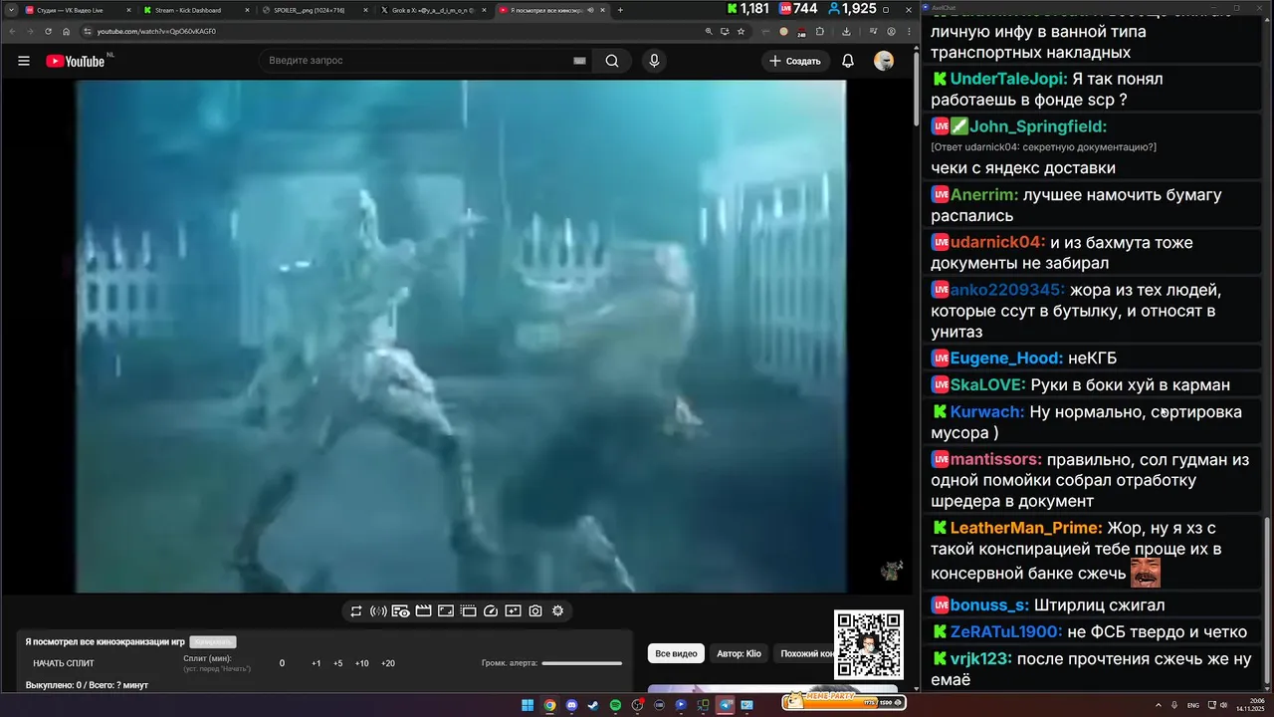This screenshot has width=1274, height=717.
Task: Open the YouTube hamburger guide menu
Action: pyautogui.click(x=23, y=61)
